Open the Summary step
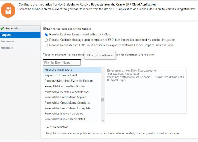The image size is (198, 142). pyautogui.click(x=20, y=48)
